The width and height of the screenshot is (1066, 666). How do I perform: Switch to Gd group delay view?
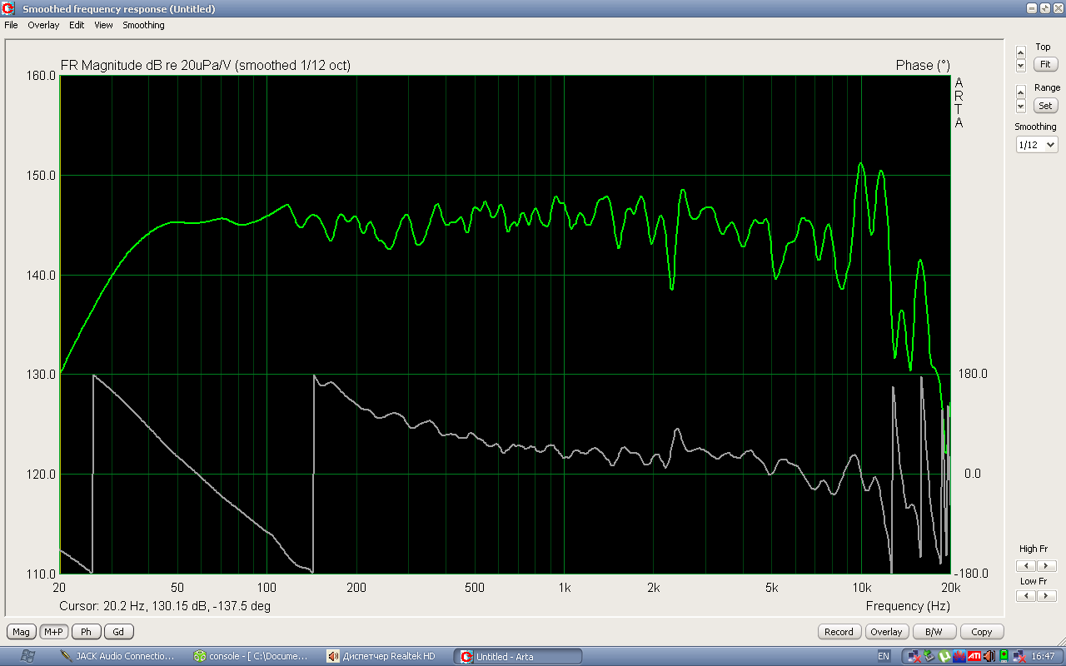tap(118, 632)
